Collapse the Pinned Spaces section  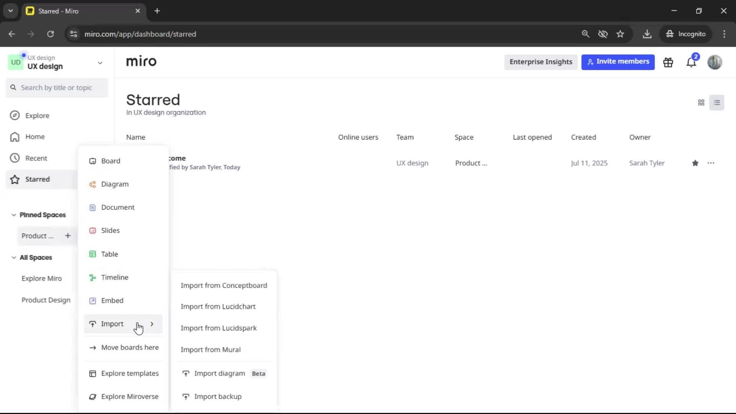tap(14, 215)
